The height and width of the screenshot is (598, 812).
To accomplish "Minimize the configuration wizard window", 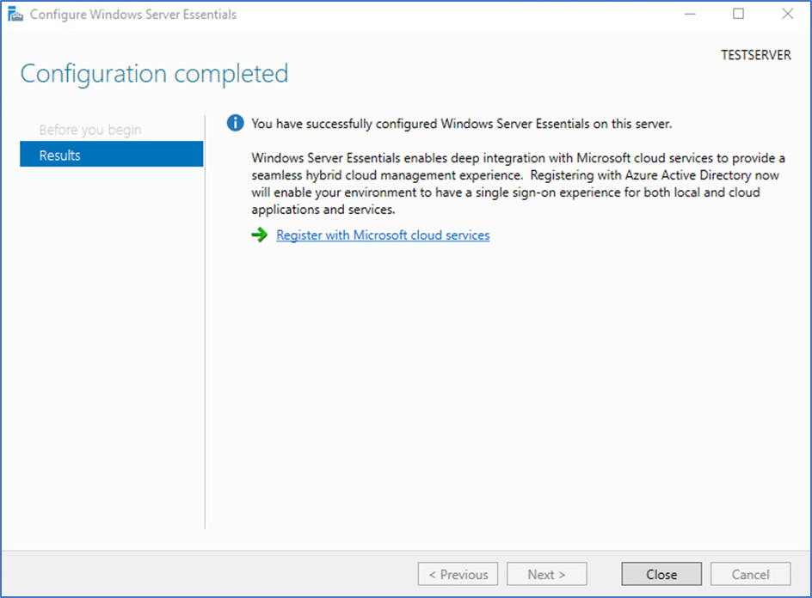I will [x=690, y=15].
